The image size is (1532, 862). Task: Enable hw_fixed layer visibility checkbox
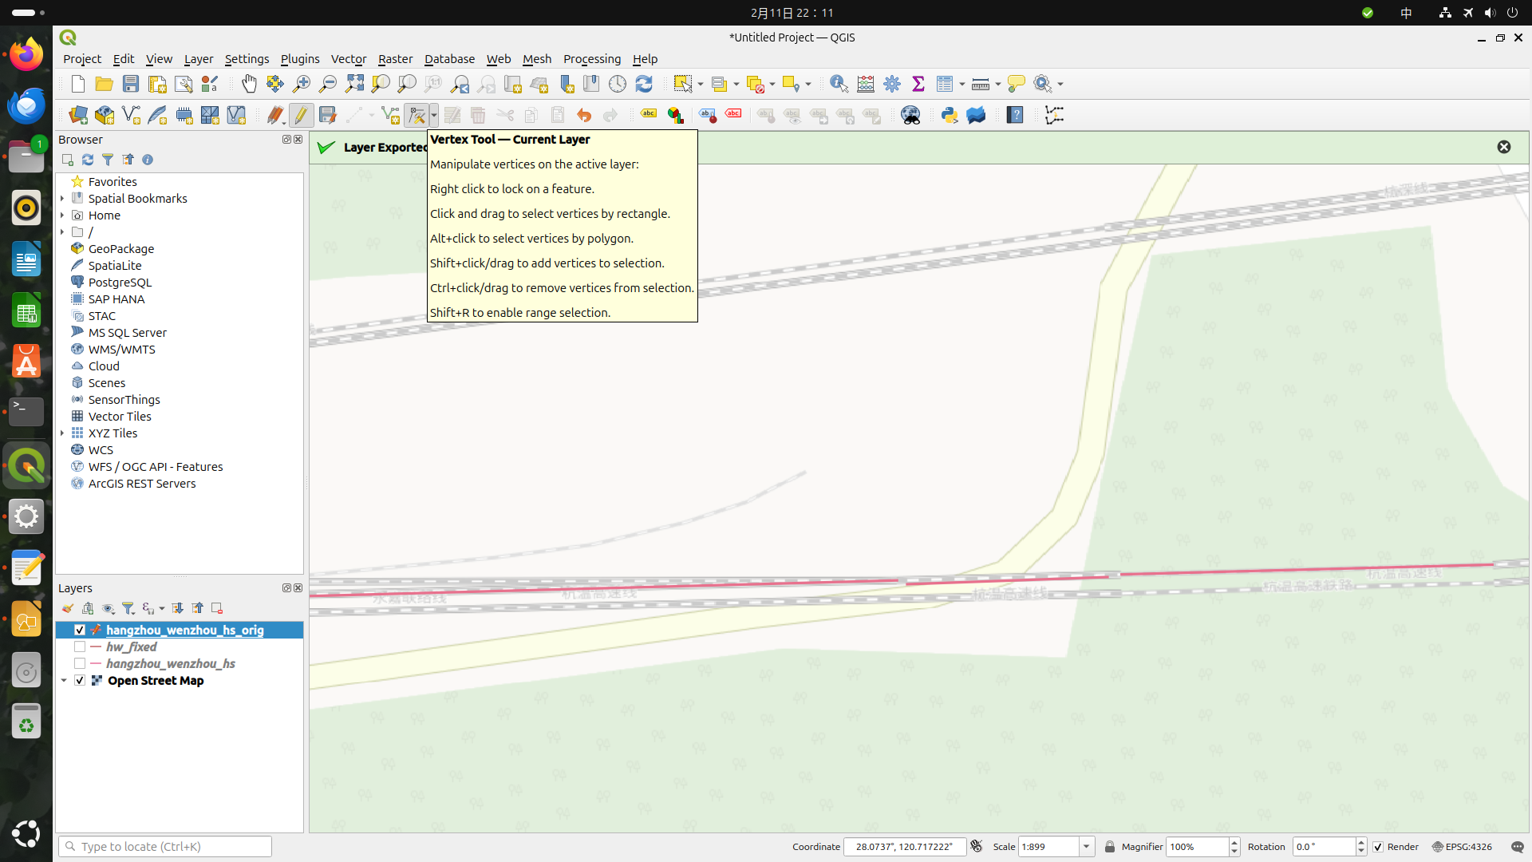tap(80, 646)
